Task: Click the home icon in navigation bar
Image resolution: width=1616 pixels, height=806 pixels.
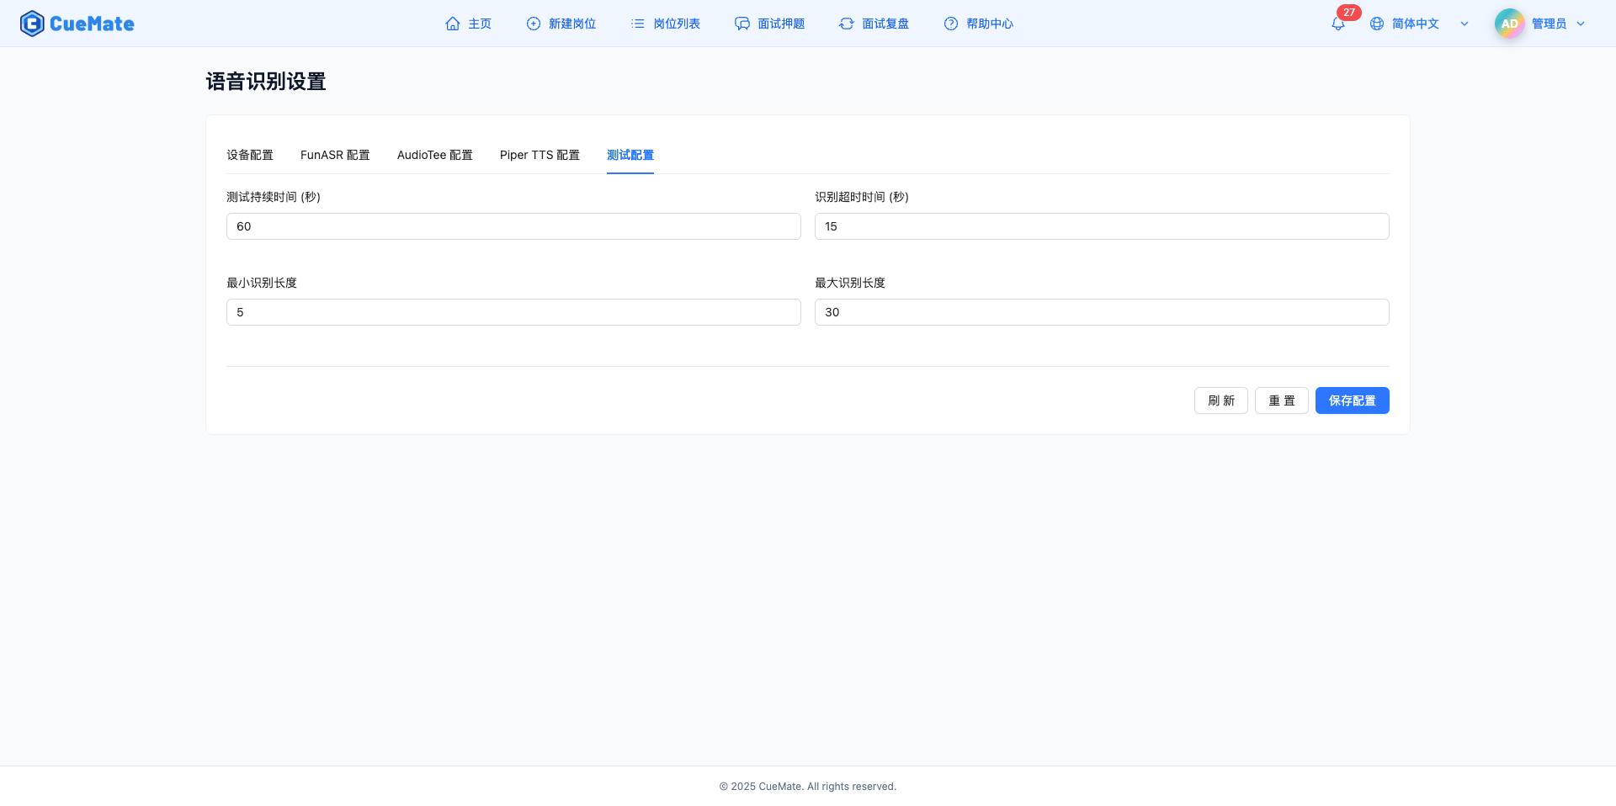Action: click(x=452, y=24)
